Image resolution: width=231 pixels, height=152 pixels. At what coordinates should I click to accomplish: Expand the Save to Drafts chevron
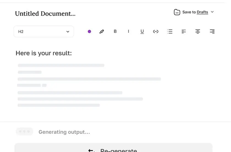click(212, 12)
